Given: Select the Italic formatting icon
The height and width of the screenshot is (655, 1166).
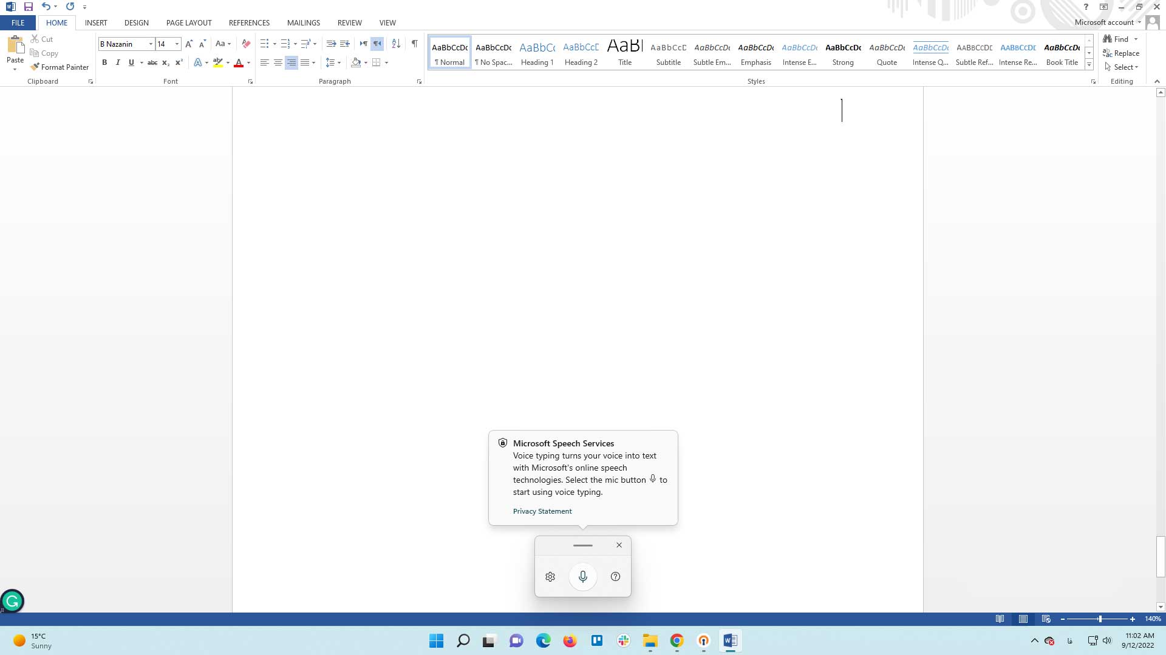Looking at the screenshot, I should click(x=118, y=62).
